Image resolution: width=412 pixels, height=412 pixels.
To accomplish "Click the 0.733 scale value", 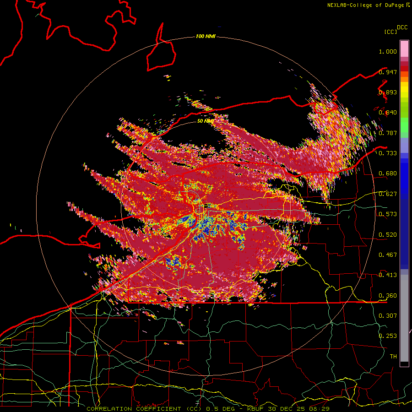I will pyautogui.click(x=388, y=153).
